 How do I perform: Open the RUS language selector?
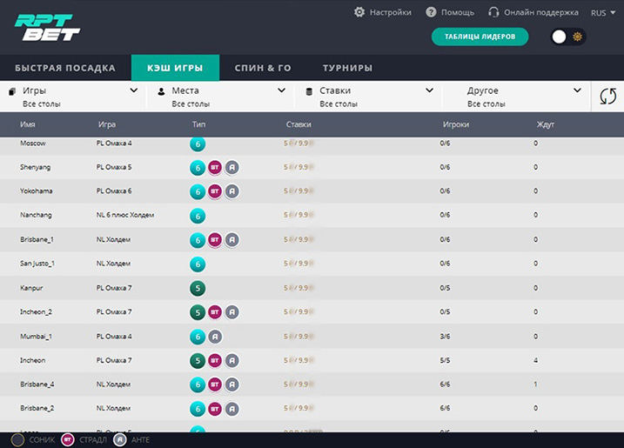[602, 13]
